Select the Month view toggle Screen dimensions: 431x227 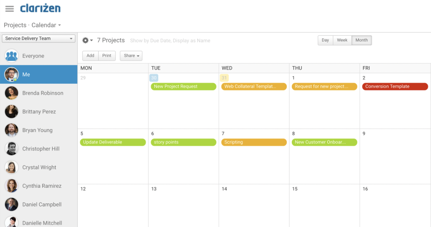pos(362,40)
